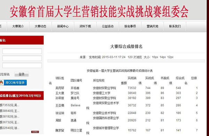Select 公益活动 in the navigation bar

tap(108, 26)
